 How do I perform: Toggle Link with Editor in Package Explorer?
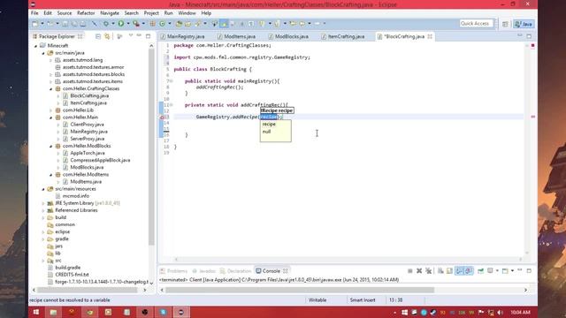coord(107,36)
